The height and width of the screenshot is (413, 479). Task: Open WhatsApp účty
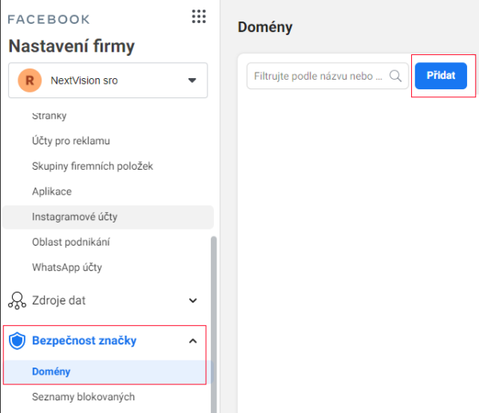(x=67, y=267)
